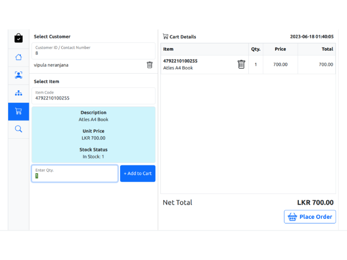Remove selected customer vipula neranjana
Screen dimensions: 347x260
pyautogui.click(x=150, y=65)
